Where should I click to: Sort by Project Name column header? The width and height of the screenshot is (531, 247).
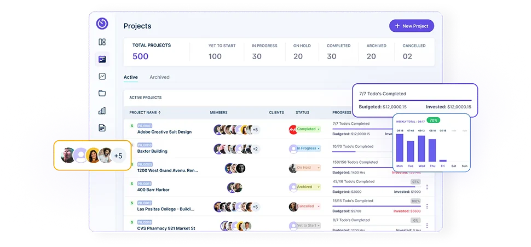pos(145,112)
